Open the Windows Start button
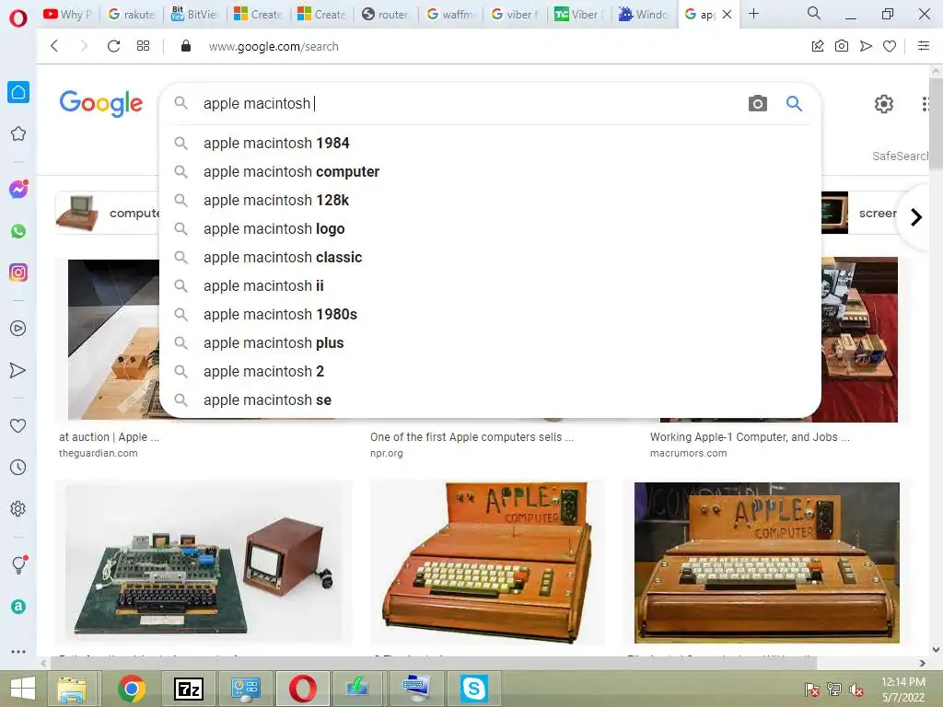This screenshot has width=943, height=707. (23, 689)
